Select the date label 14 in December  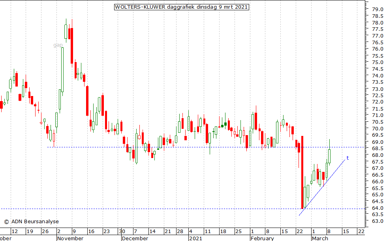coord(152,232)
